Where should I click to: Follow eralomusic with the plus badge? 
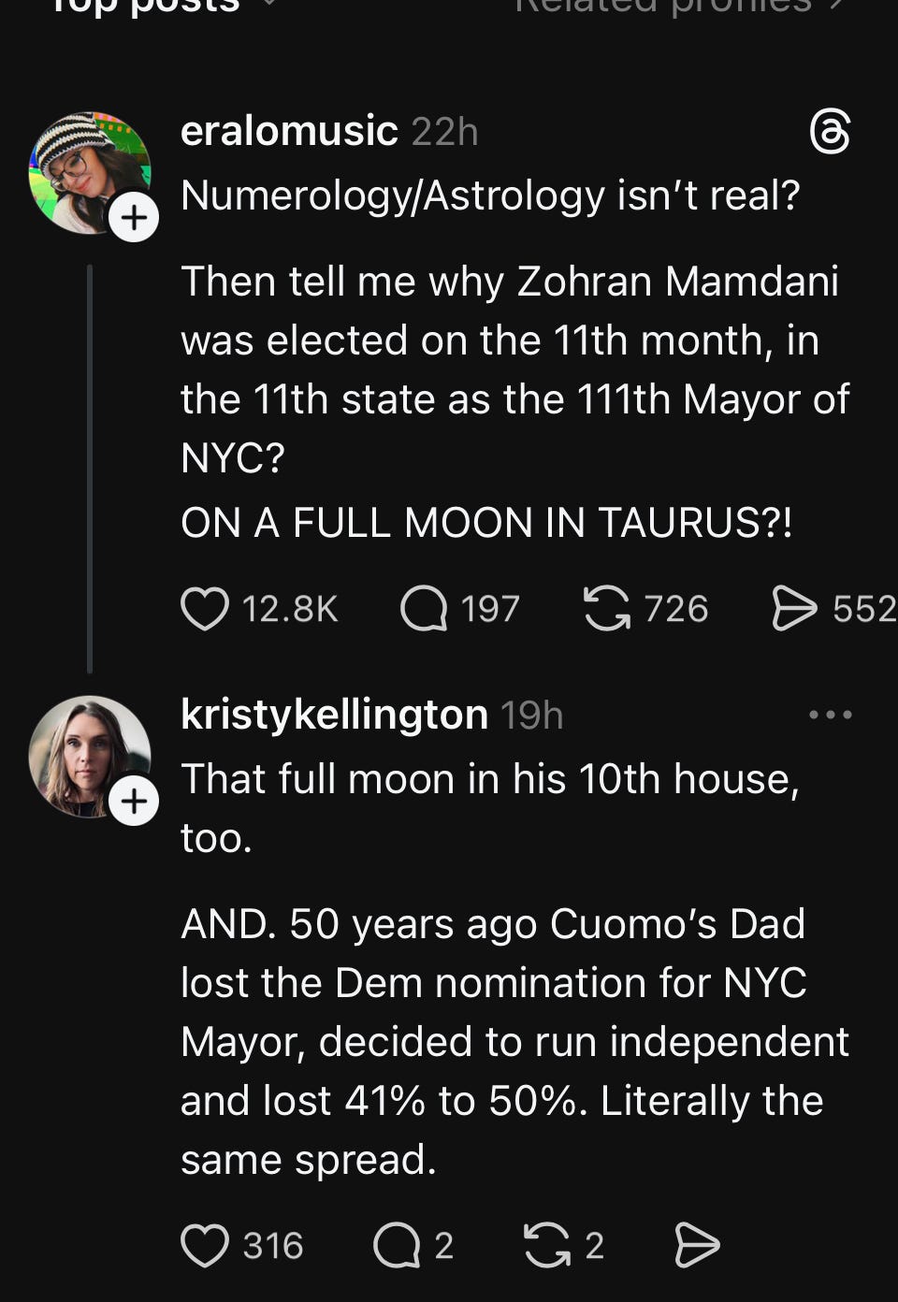(x=134, y=218)
